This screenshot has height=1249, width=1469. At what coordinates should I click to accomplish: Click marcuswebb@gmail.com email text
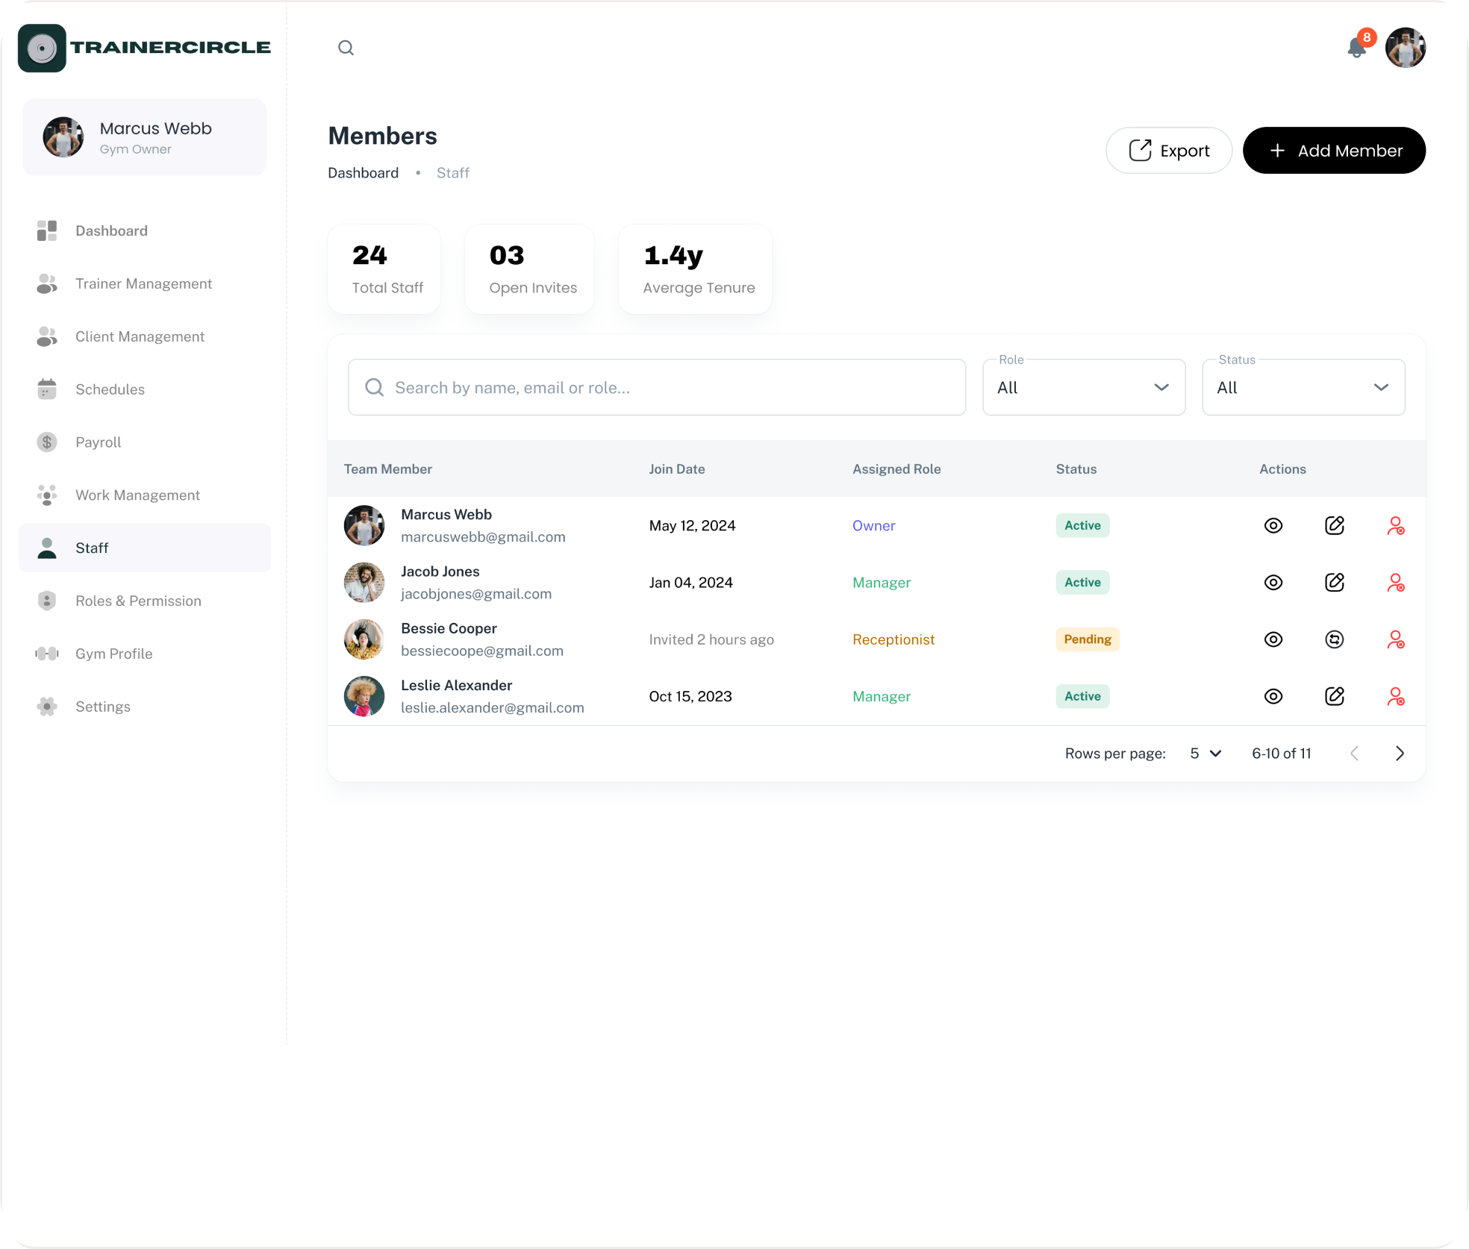click(x=483, y=537)
